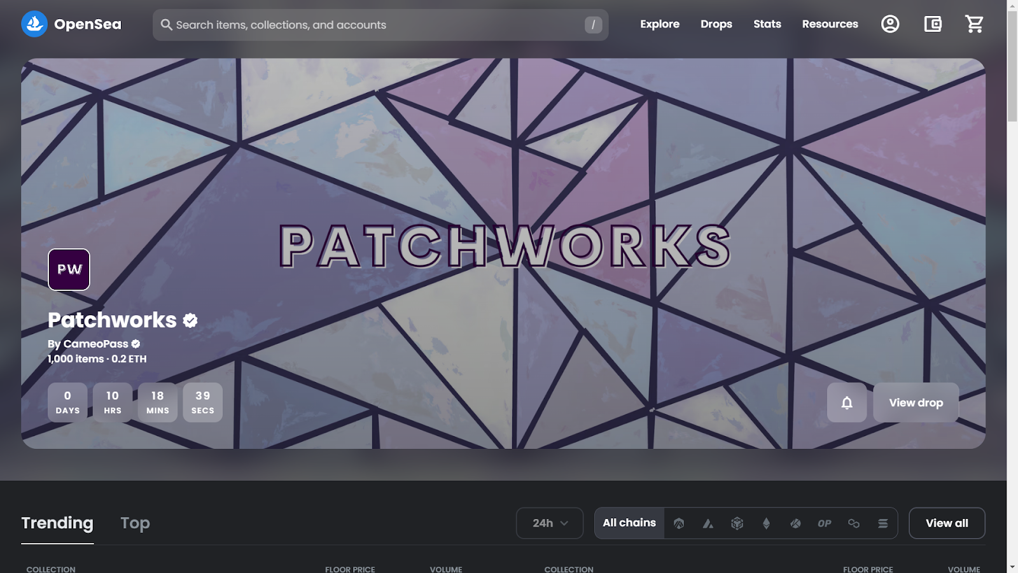This screenshot has height=573, width=1018.
Task: Click the DAYS countdown box
Action: 67,402
